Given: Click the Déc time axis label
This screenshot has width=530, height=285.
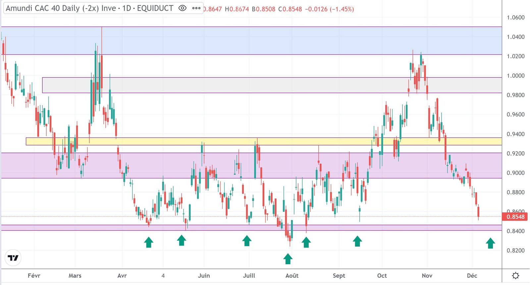Looking at the screenshot, I should click(x=472, y=276).
